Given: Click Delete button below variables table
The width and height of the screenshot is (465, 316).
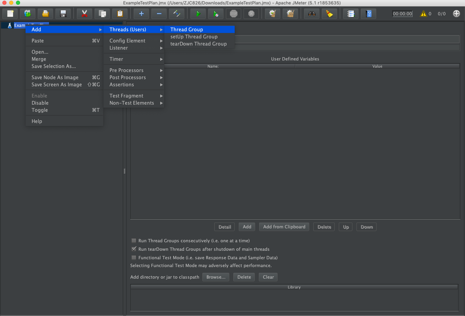Looking at the screenshot, I should coord(324,227).
